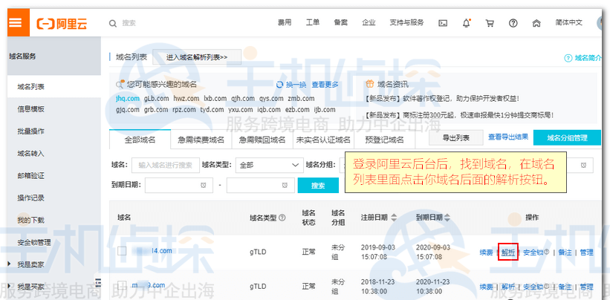The width and height of the screenshot is (610, 300).
Task: Open calendar icon in second 到期日期 field
Action: coord(285,185)
